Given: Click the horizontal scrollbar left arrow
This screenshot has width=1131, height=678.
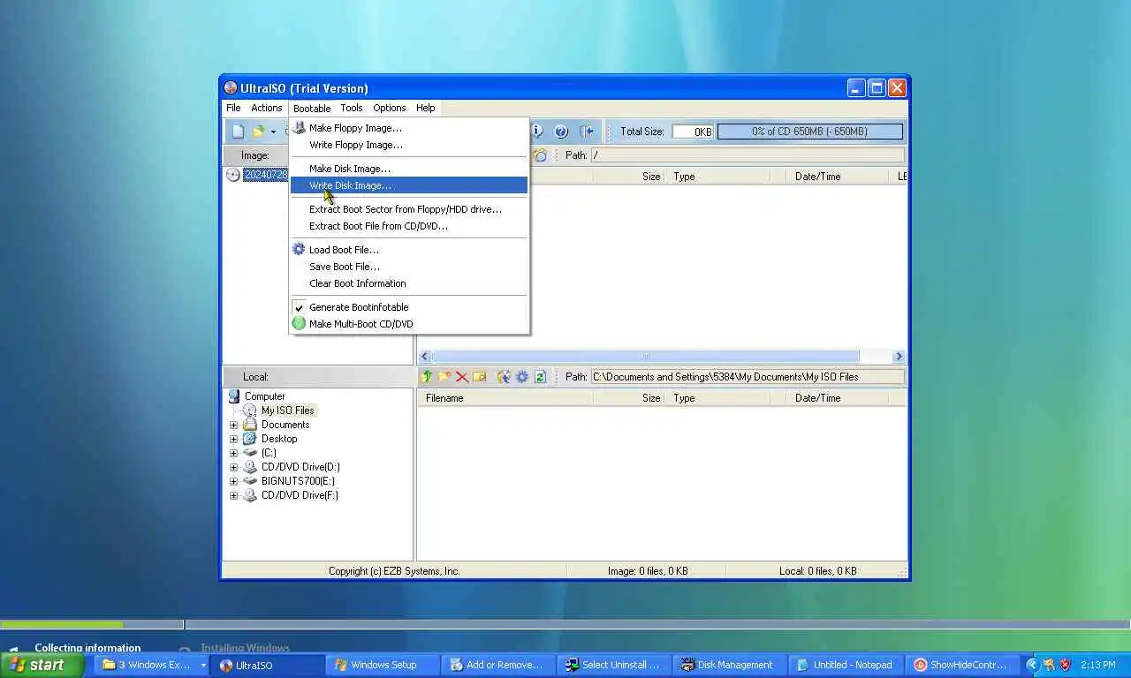Looking at the screenshot, I should [425, 357].
